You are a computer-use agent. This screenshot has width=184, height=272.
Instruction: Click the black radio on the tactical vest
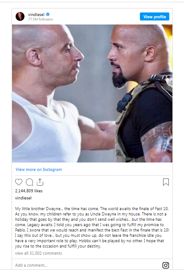tap(123, 102)
